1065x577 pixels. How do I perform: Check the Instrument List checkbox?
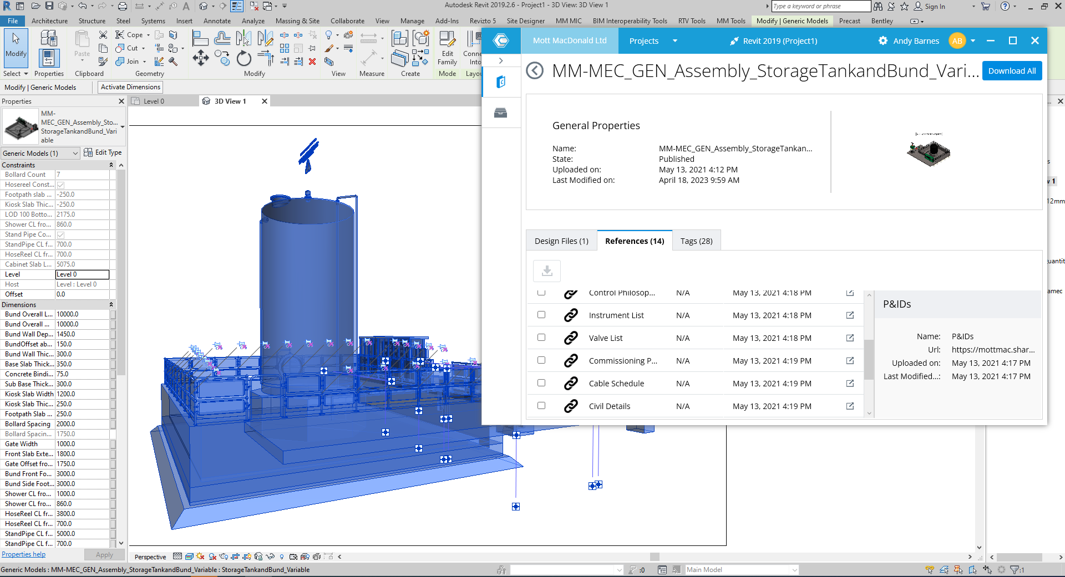[x=541, y=315]
